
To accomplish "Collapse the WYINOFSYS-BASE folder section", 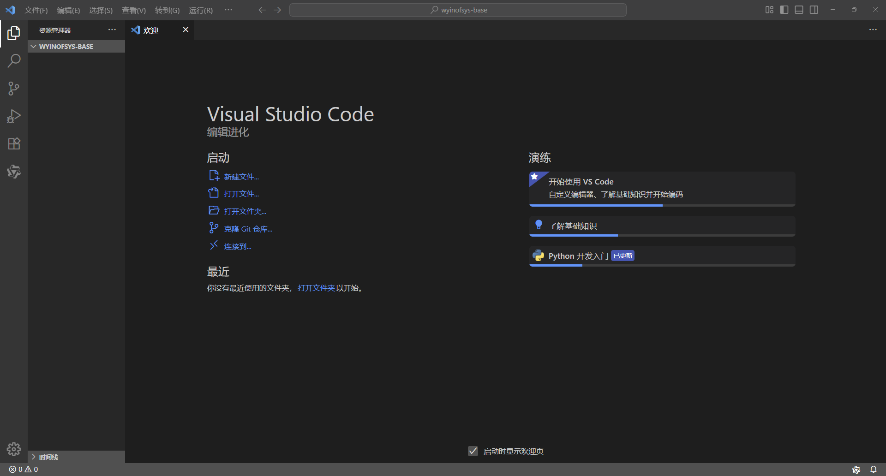I will 76,47.
